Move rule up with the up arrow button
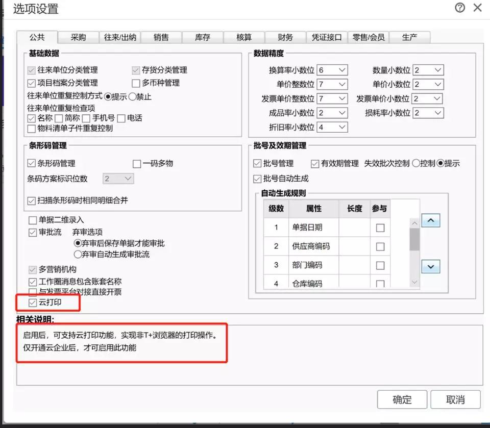The image size is (490, 428). coord(431,221)
